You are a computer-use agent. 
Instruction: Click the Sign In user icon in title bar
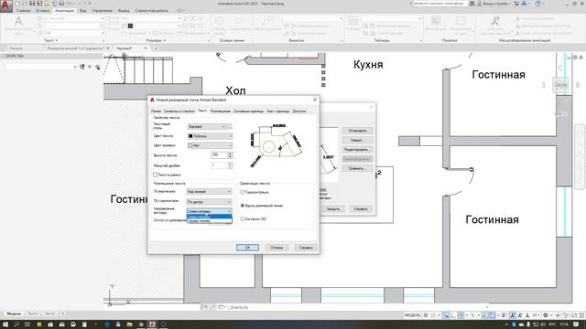[480, 4]
